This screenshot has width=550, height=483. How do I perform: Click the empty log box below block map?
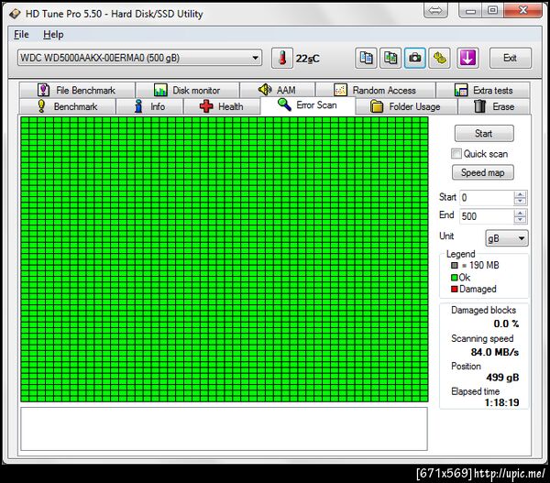(225, 429)
